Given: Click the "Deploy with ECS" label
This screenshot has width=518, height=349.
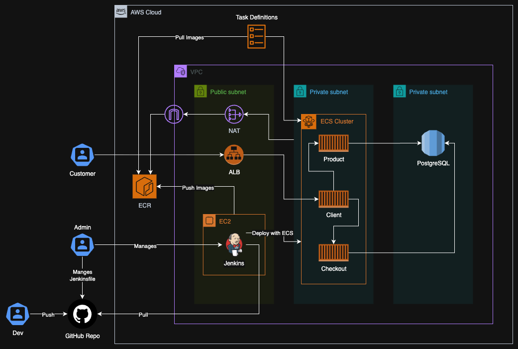Looking at the screenshot, I should 272,233.
